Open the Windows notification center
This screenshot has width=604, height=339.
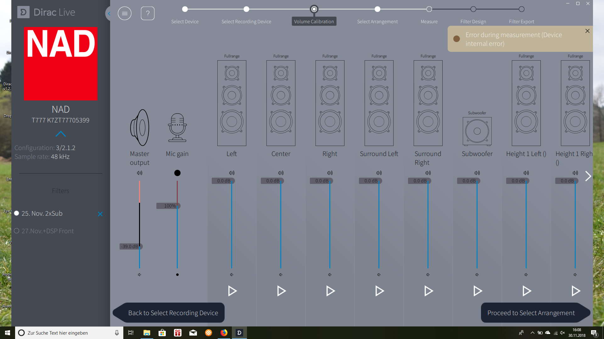(x=594, y=333)
